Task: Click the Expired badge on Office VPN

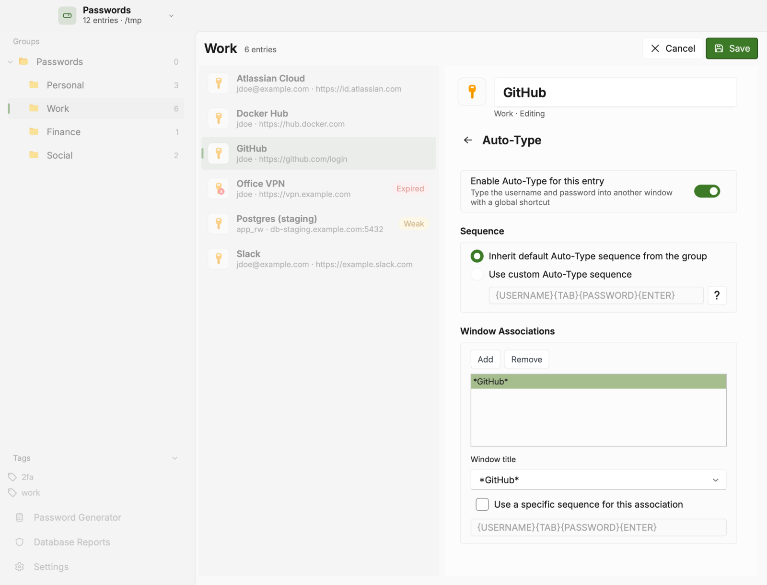Action: click(x=410, y=189)
